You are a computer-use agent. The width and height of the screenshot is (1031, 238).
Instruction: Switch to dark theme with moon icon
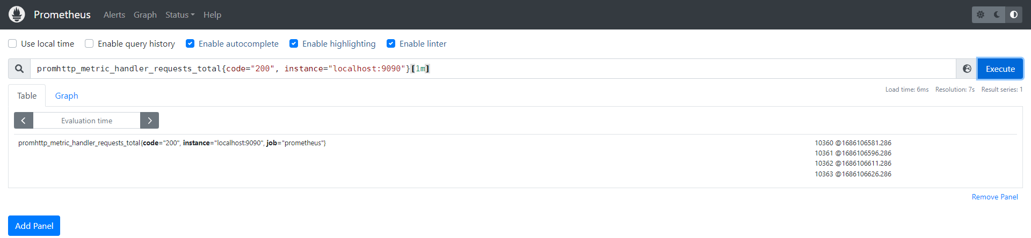point(997,14)
